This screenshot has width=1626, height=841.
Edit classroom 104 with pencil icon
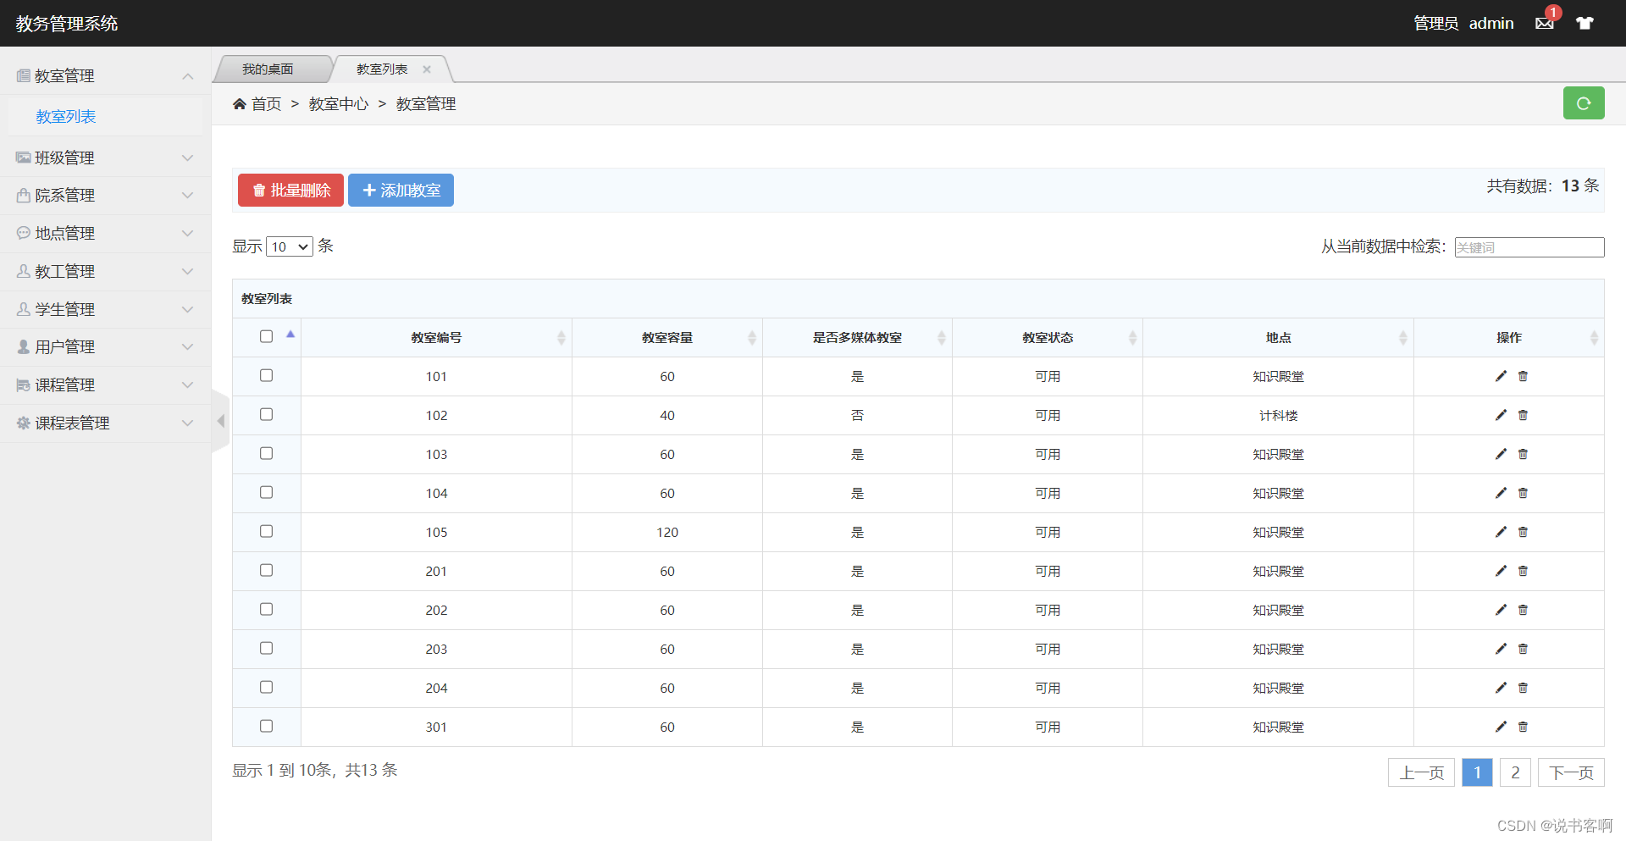[1501, 493]
